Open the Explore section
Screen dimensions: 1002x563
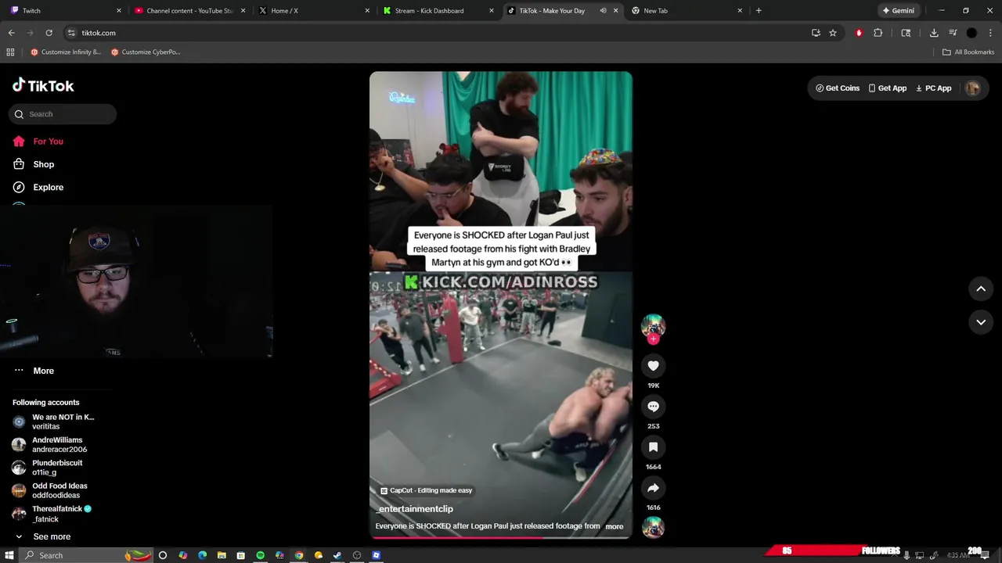tap(38, 188)
